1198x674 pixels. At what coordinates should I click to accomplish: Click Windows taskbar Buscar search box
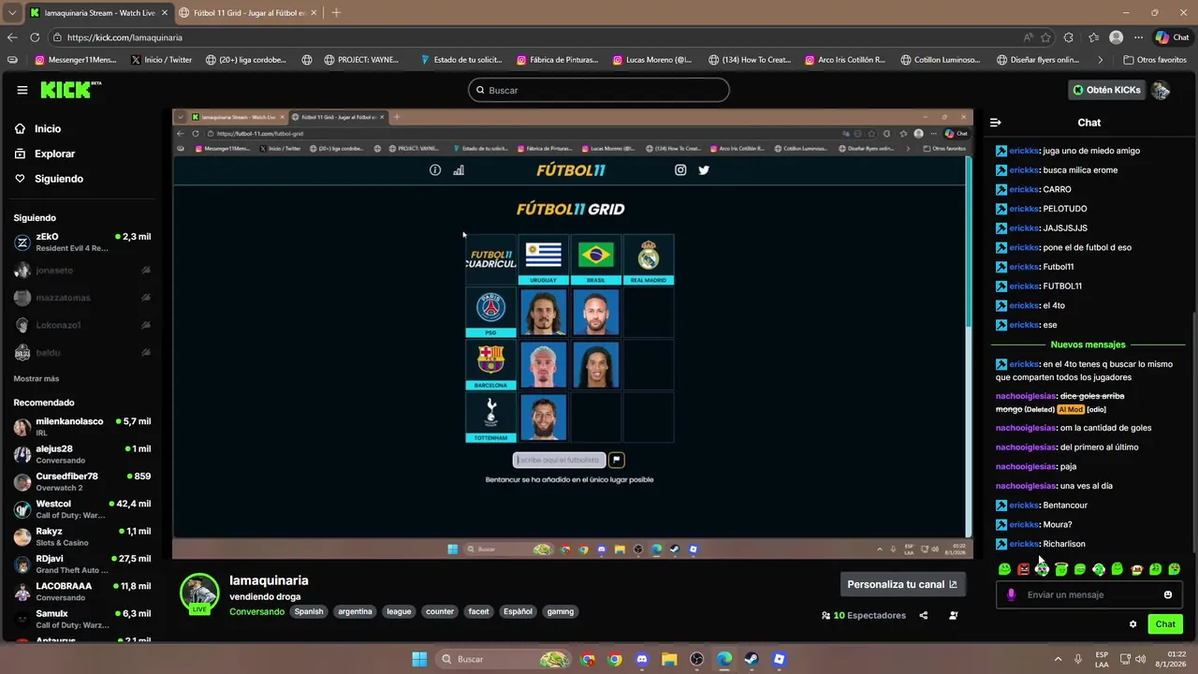point(502,659)
